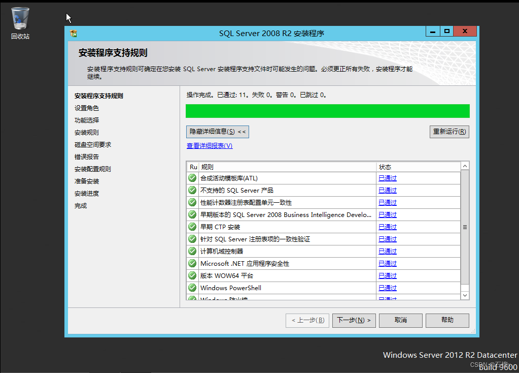Select 准备安装 step in sidebar
Viewport: 519px width, 373px height.
pos(87,181)
